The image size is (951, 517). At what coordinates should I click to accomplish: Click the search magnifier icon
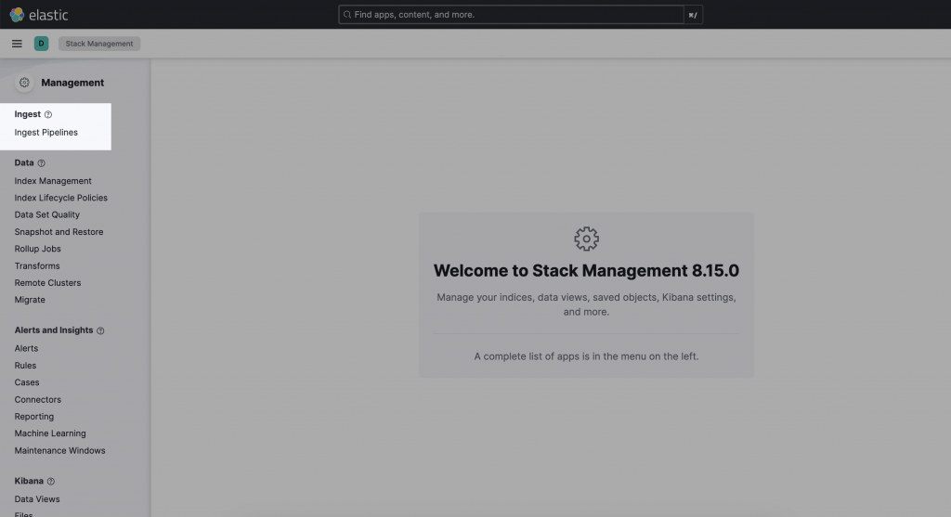347,15
